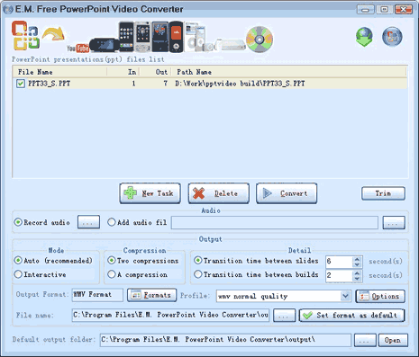The height and width of the screenshot is (357, 419).
Task: Click the Trim button
Action: pyautogui.click(x=383, y=193)
